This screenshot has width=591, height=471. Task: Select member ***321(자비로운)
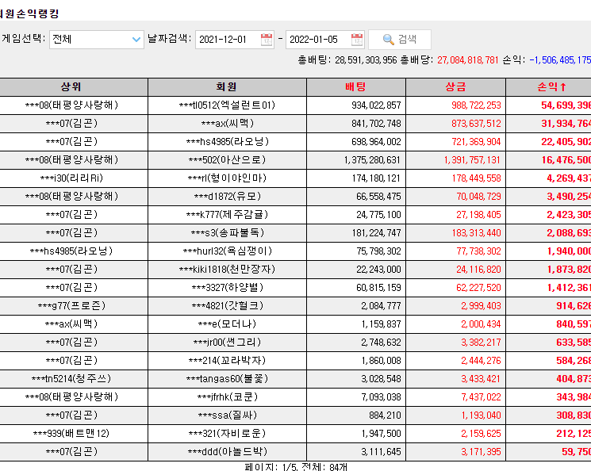[x=227, y=433]
